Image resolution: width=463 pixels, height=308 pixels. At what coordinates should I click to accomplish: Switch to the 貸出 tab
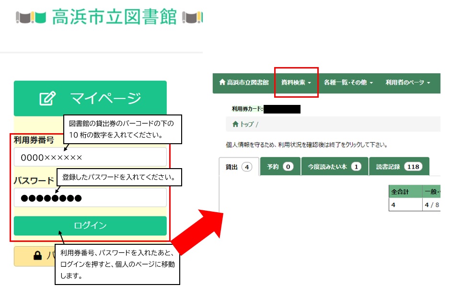(239, 167)
